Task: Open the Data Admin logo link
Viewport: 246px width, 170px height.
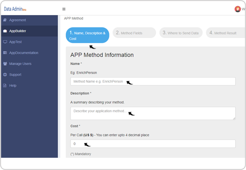Action: click(x=15, y=9)
